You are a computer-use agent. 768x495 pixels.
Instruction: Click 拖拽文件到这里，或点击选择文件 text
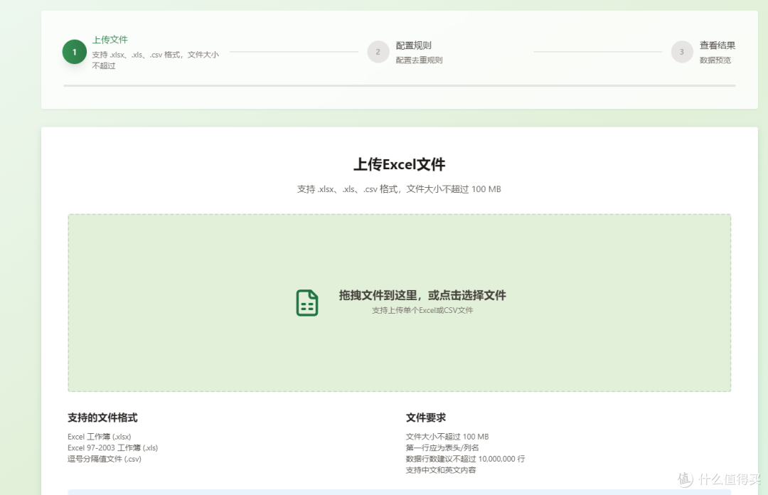click(422, 295)
